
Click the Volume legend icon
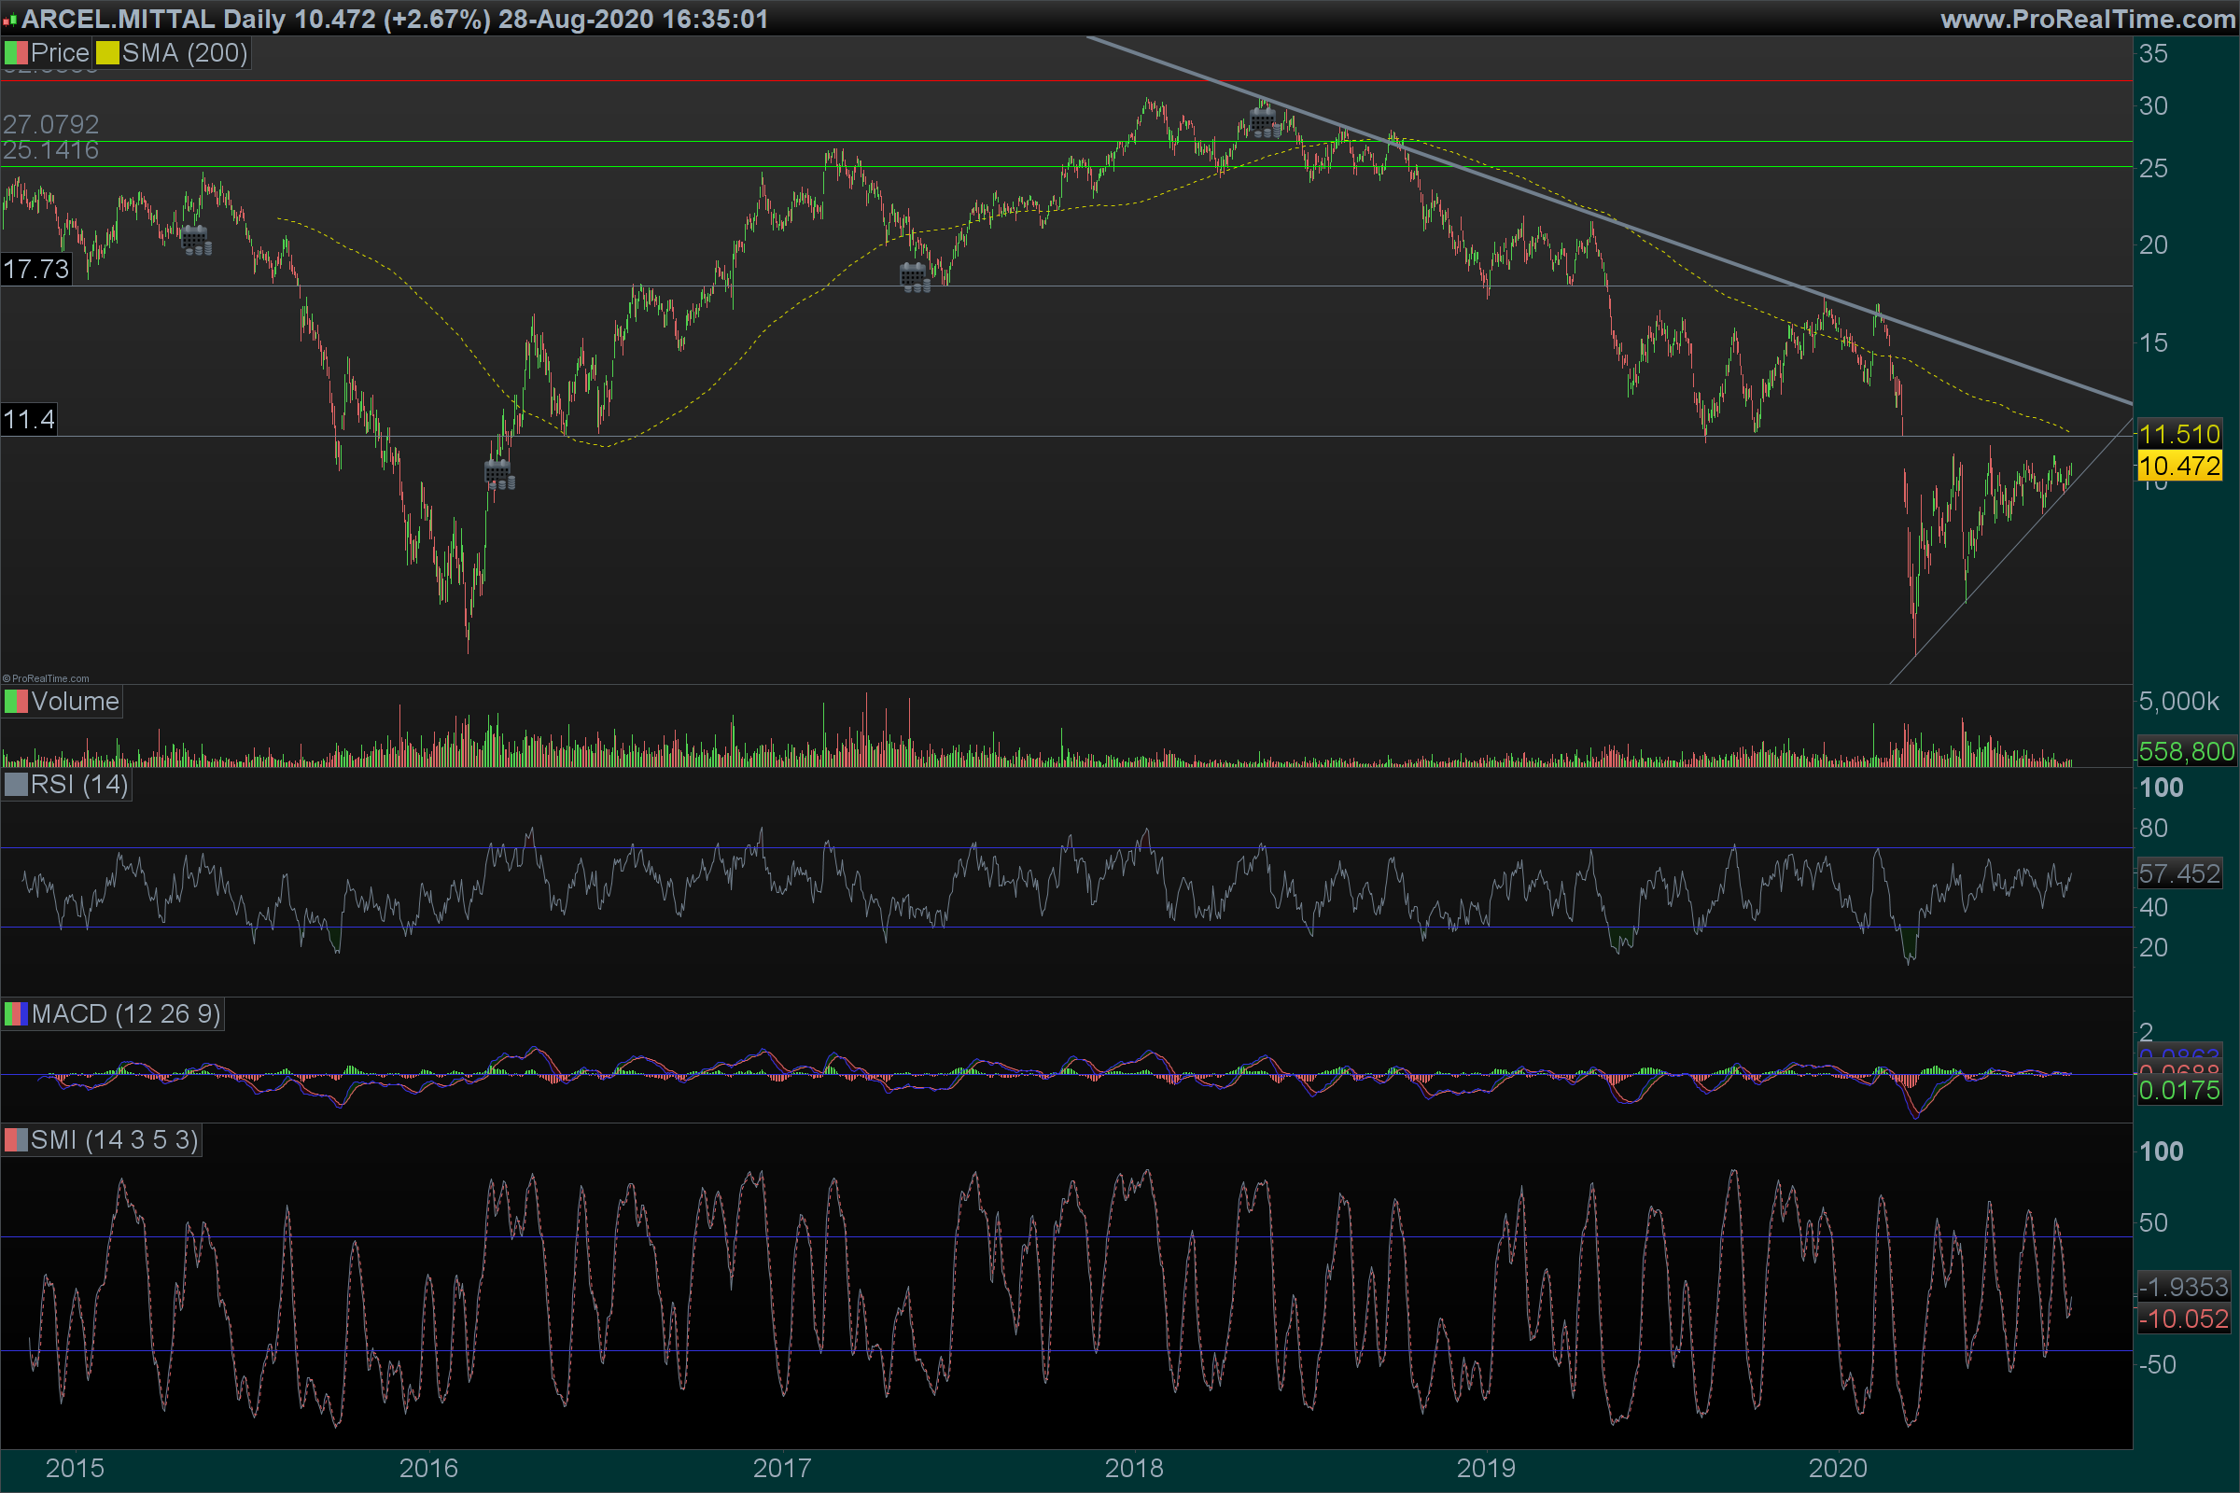pyautogui.click(x=15, y=702)
